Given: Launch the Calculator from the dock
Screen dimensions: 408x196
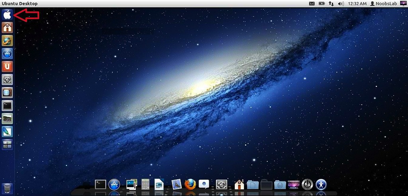Looking at the screenshot, I should tap(145, 184).
